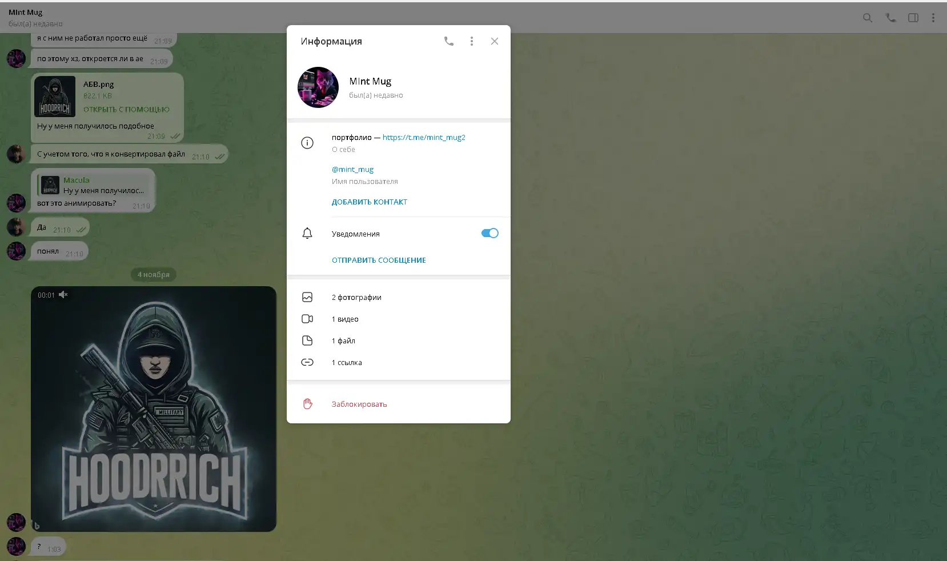This screenshot has height=561, width=947.
Task: Open the more options menu in info panel
Action: coord(472,41)
